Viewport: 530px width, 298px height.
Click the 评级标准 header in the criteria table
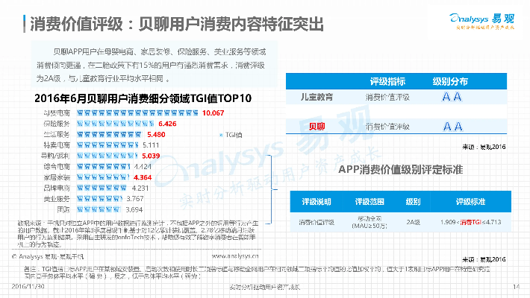pos(470,201)
